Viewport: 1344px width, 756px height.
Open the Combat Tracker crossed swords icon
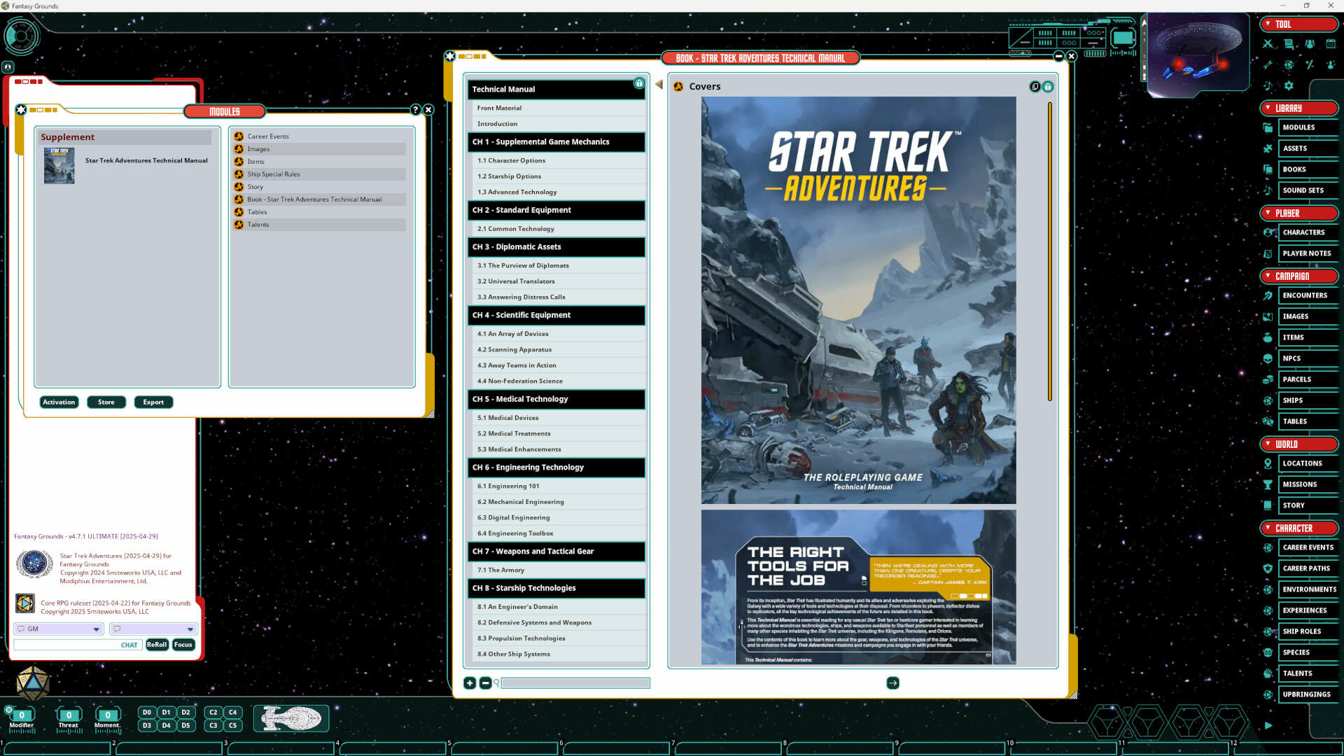point(1267,43)
